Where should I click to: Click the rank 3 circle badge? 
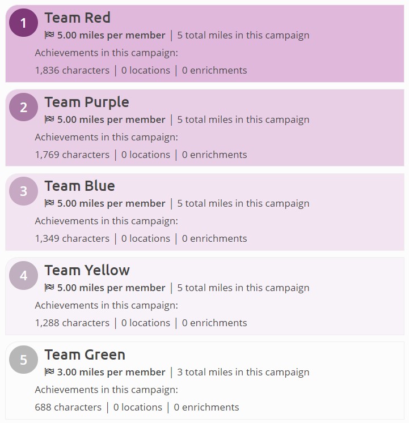23,191
